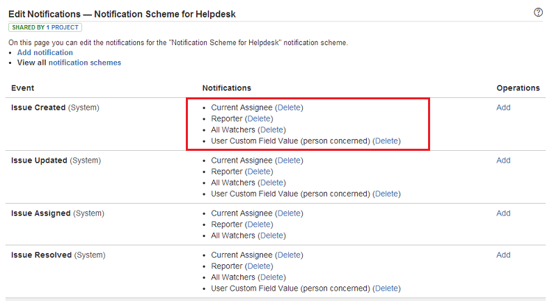Open the notification schemes link
Viewport: 554px width, 301px height.
pos(85,63)
